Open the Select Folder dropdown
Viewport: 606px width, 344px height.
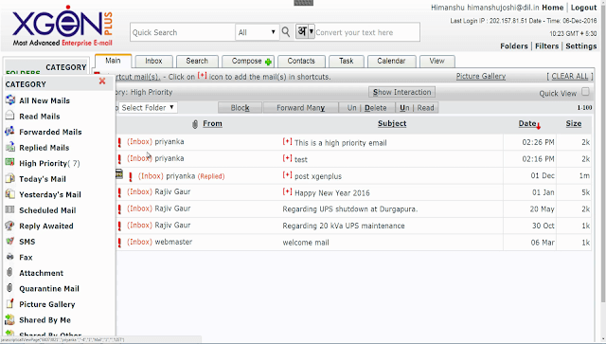(x=148, y=108)
